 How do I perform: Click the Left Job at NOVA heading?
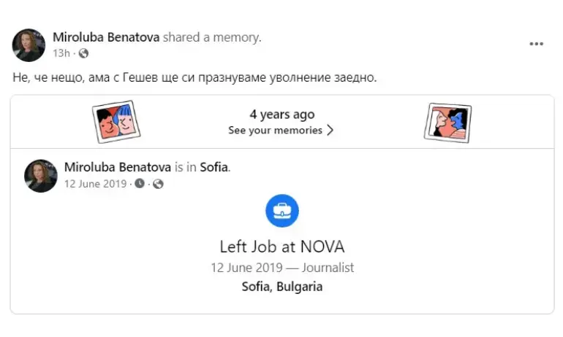281,246
